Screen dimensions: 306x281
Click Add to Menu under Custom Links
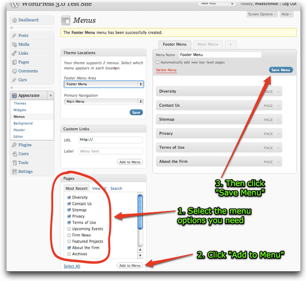coord(130,162)
